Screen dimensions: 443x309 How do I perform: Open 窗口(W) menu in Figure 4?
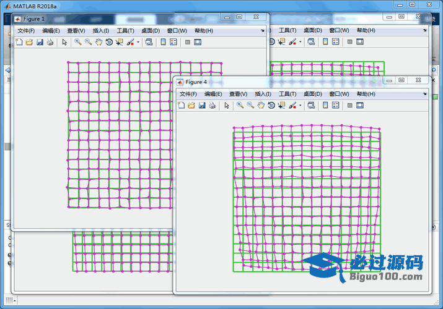coord(339,94)
